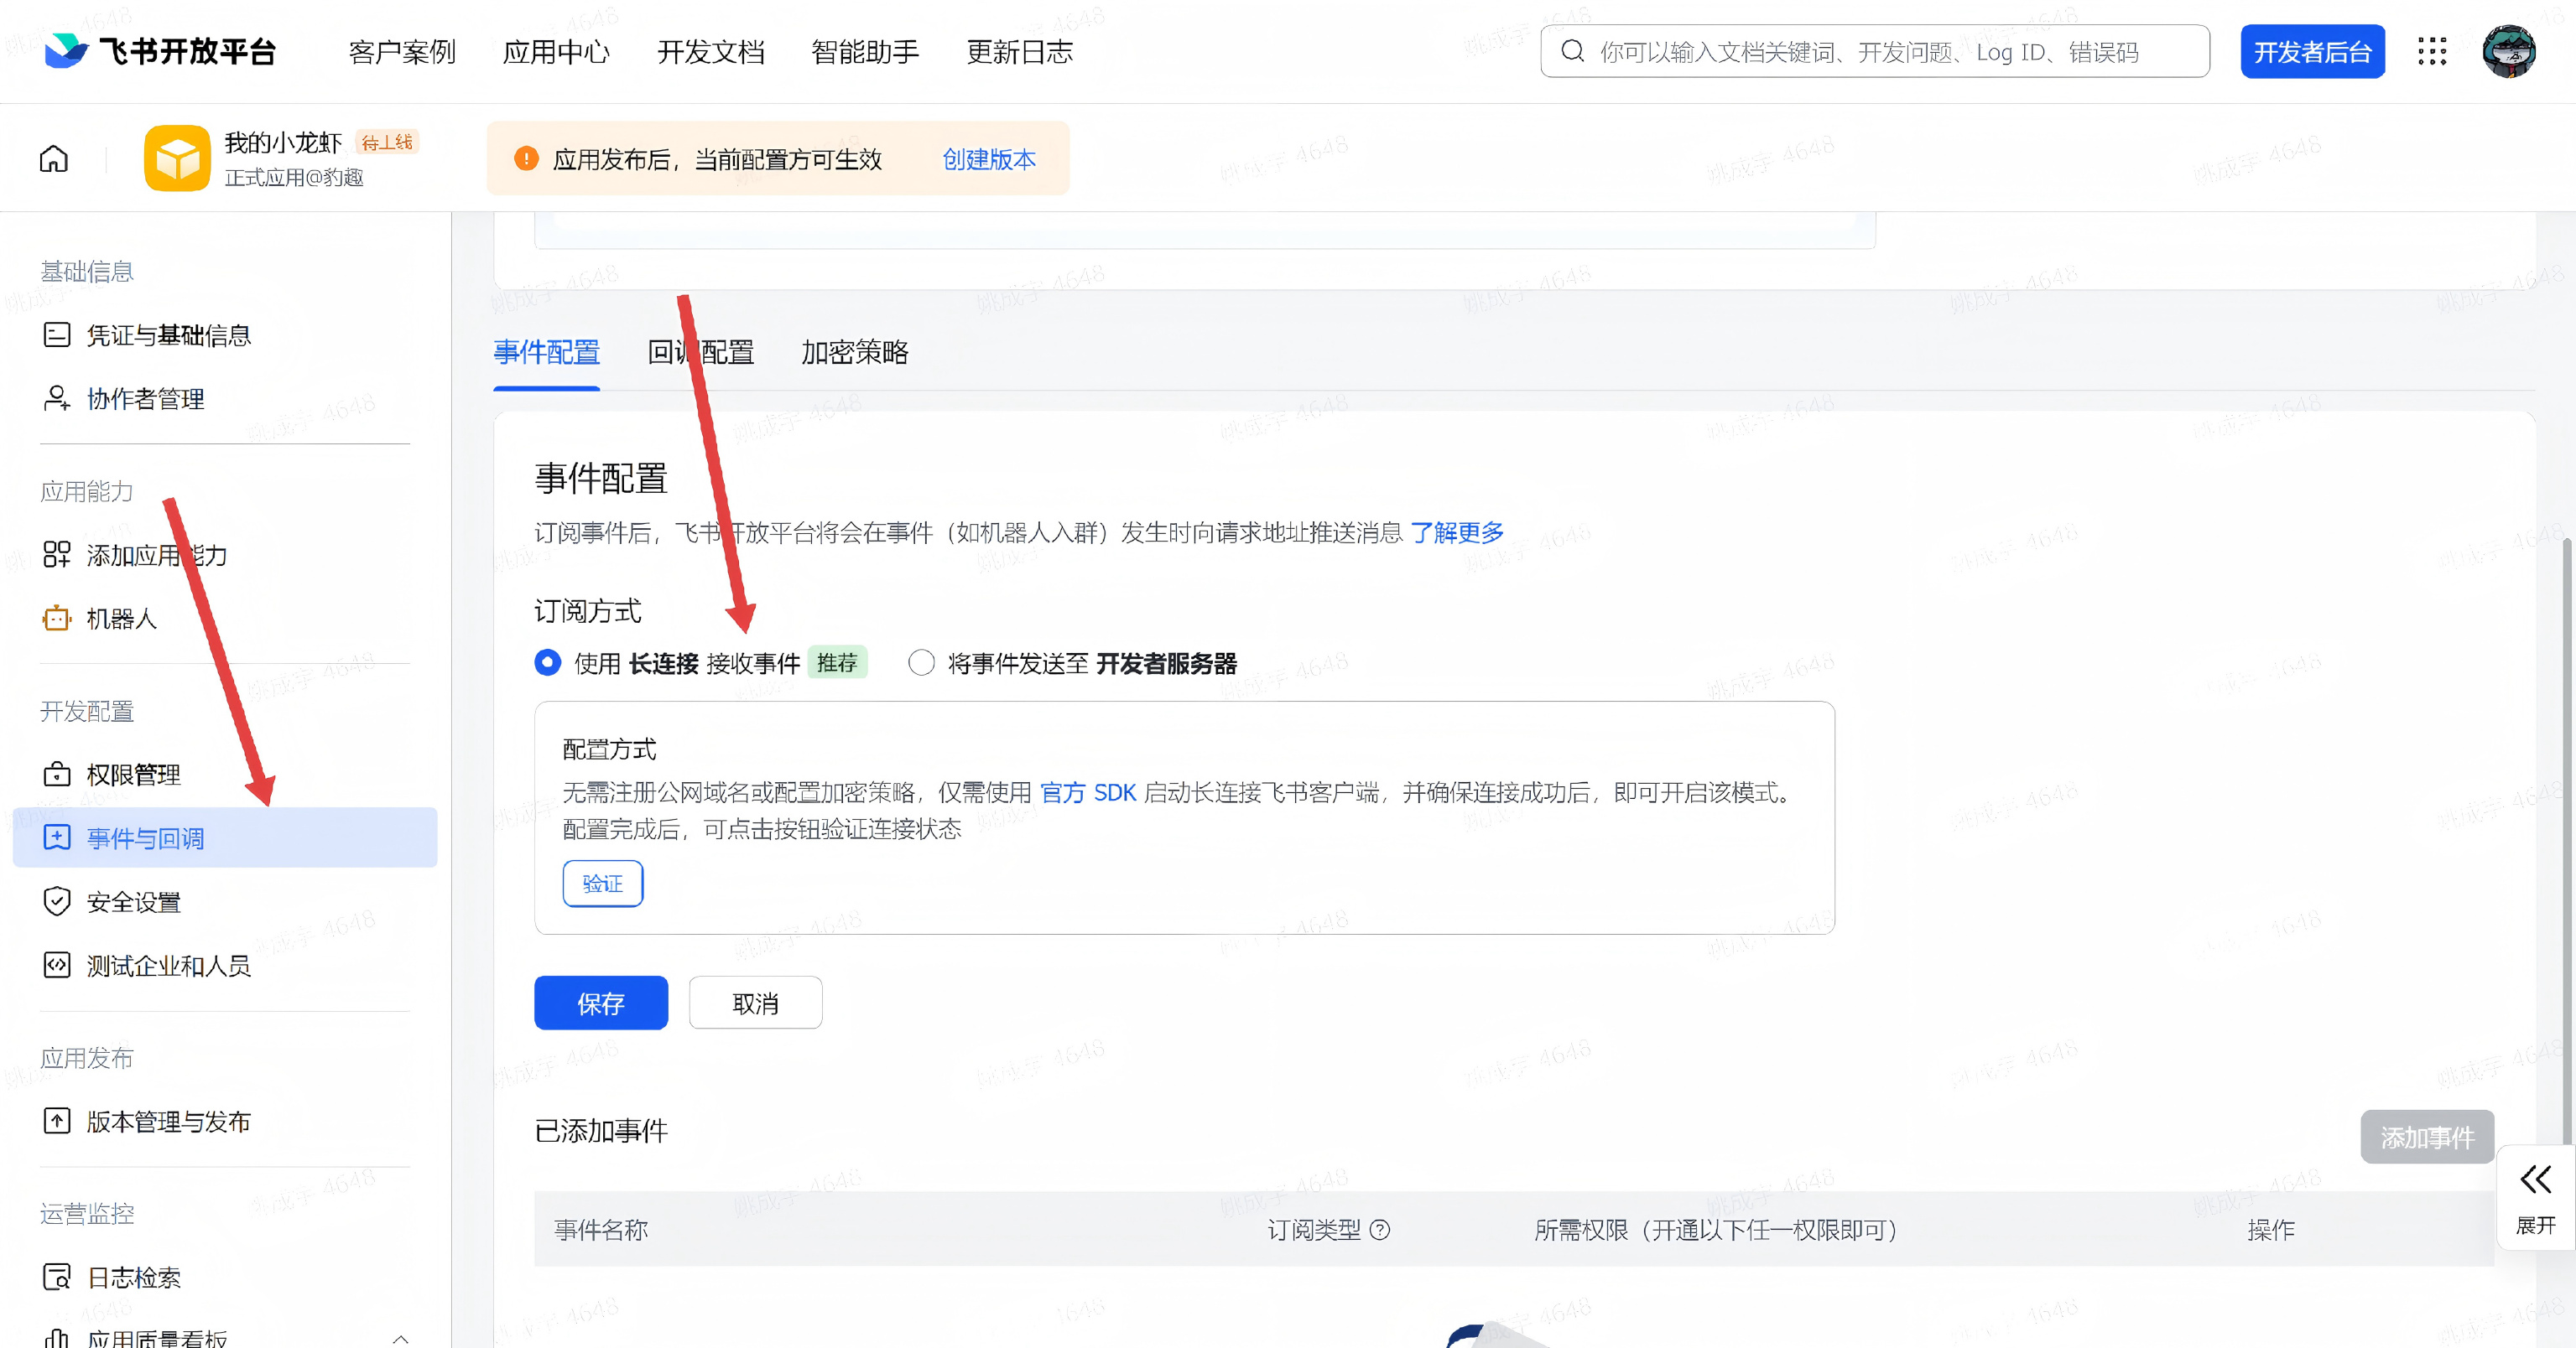Open 智能助手 in top navigation

pyautogui.click(x=865, y=52)
